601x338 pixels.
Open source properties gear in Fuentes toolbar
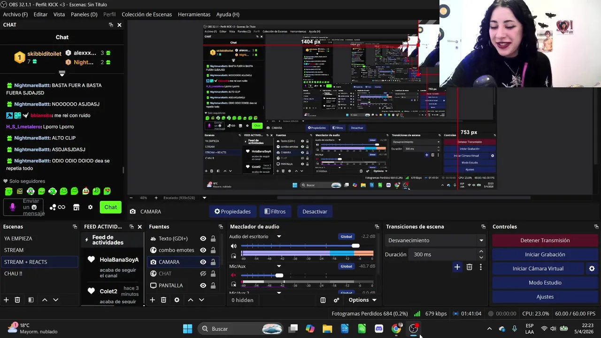(x=177, y=300)
